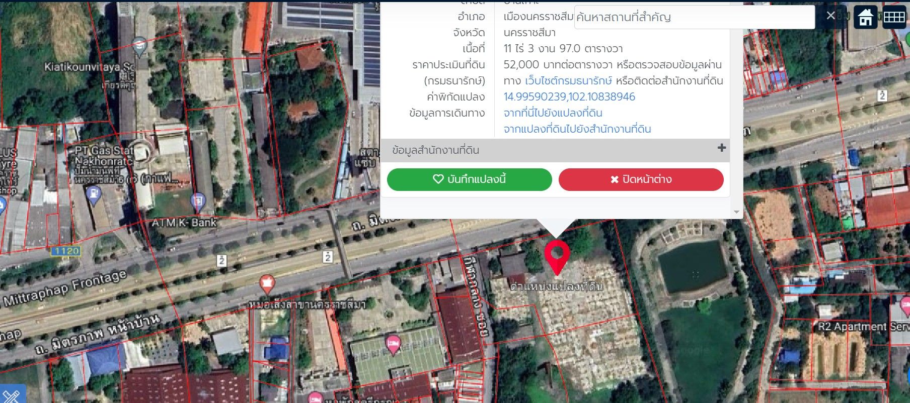Click the PT Gas Station fuel pin
Image resolution: width=910 pixels, height=403 pixels.
point(94,195)
